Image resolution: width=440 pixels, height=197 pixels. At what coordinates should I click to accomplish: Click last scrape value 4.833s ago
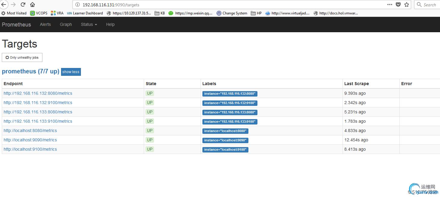coord(355,131)
